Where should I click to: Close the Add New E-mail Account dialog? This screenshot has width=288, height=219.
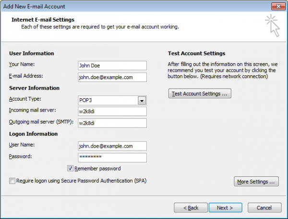[276, 6]
